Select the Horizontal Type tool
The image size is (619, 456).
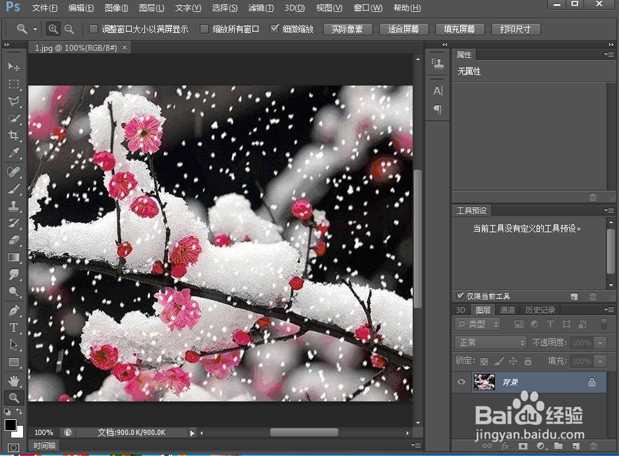pyautogui.click(x=14, y=328)
